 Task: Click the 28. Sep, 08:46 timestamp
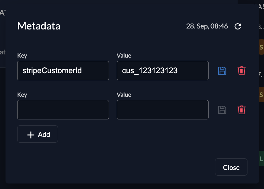point(207,26)
